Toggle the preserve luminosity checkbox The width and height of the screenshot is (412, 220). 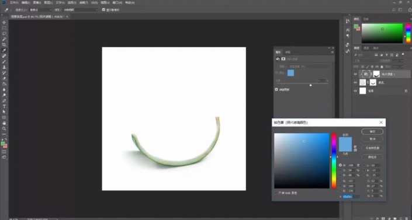click(x=276, y=89)
